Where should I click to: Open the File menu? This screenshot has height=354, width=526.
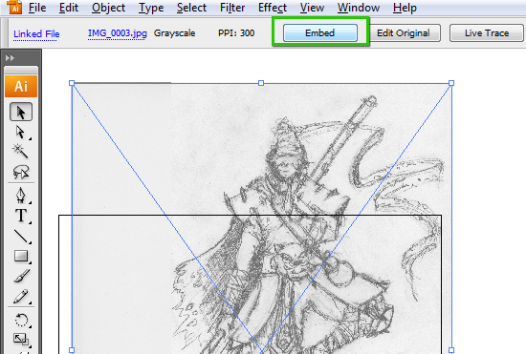37,8
